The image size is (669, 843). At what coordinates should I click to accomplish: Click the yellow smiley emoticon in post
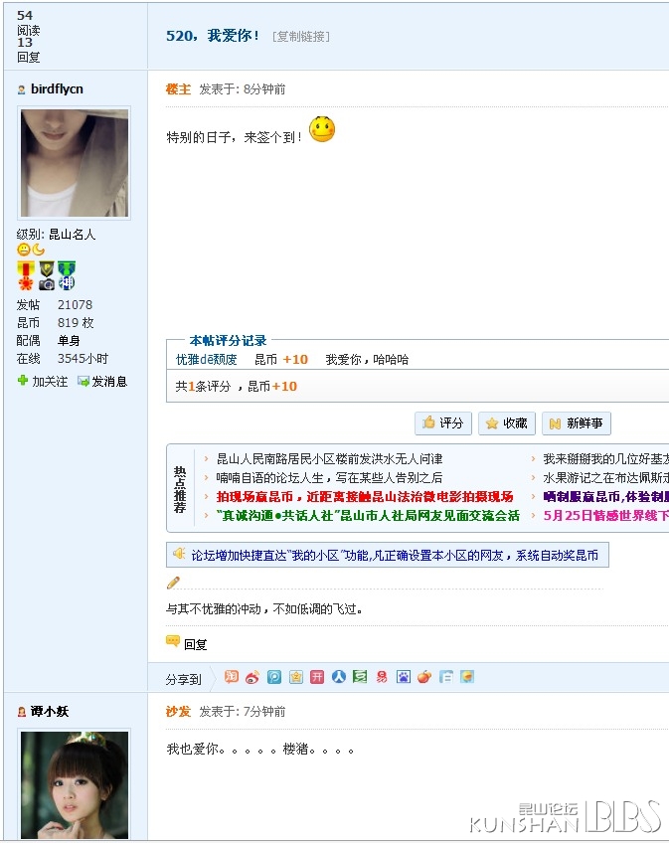click(322, 130)
